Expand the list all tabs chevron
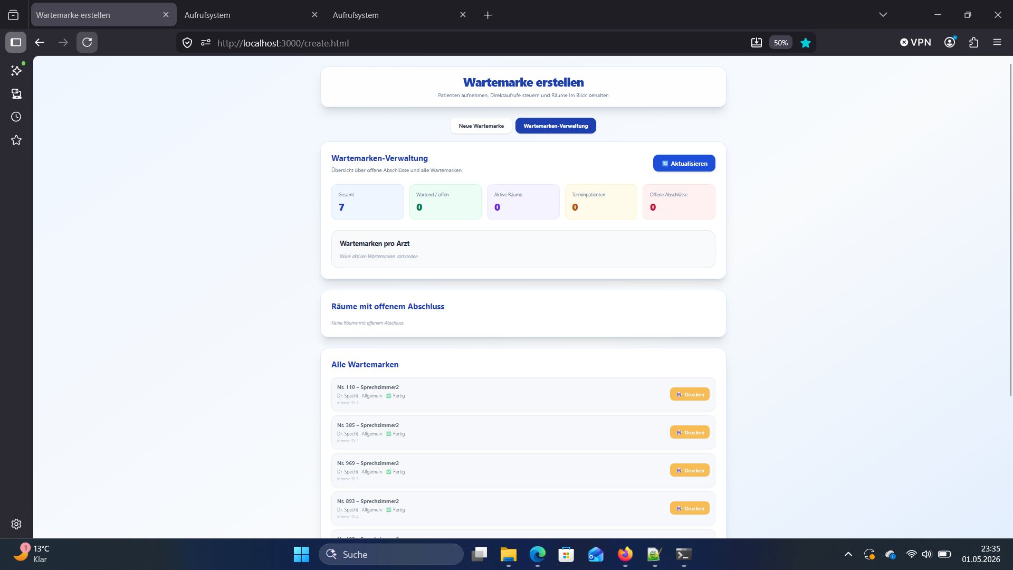This screenshot has height=570, width=1013. coord(883,15)
